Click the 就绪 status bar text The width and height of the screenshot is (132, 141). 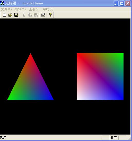3,138
